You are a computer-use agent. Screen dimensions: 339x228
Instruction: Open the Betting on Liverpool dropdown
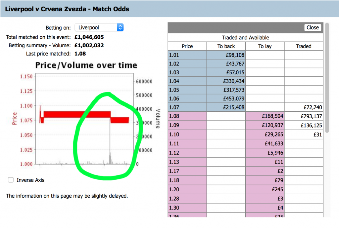click(x=99, y=27)
